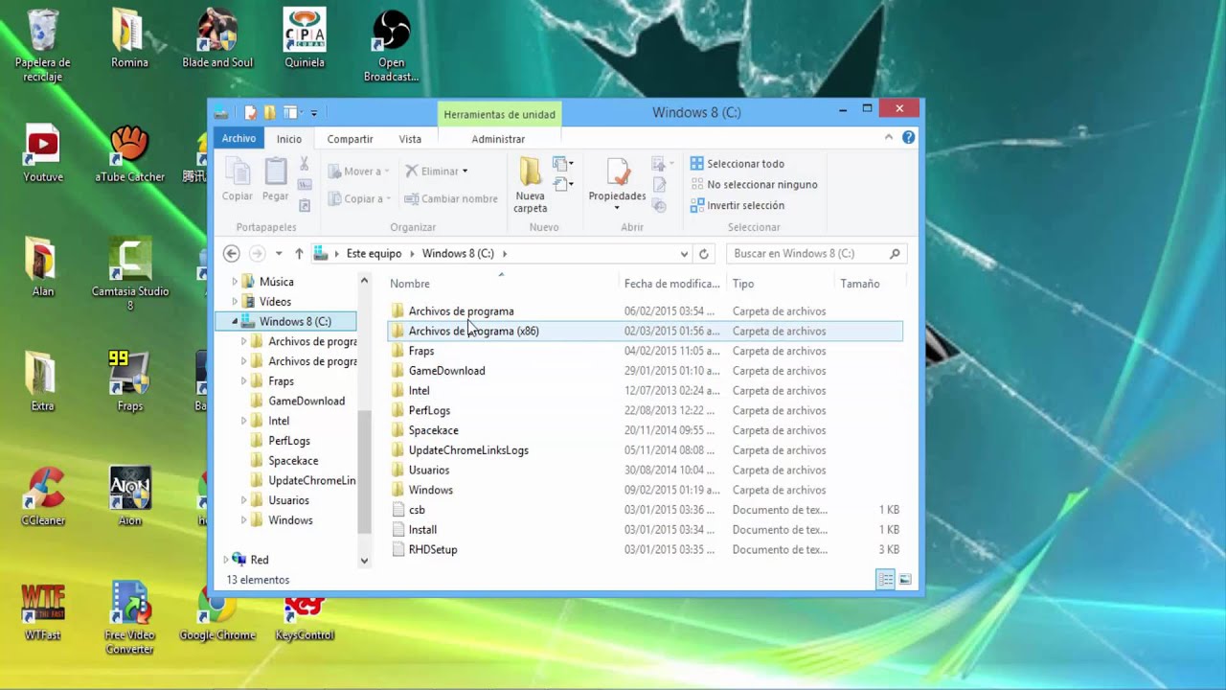Click the Properties icon in quick access toolbar
Screen dimensions: 1226x690
click(x=251, y=113)
